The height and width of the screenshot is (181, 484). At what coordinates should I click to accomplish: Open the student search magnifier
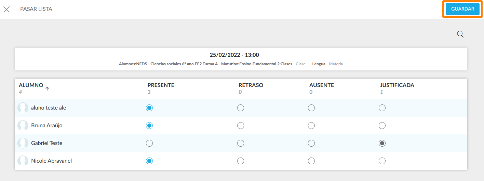pyautogui.click(x=460, y=34)
